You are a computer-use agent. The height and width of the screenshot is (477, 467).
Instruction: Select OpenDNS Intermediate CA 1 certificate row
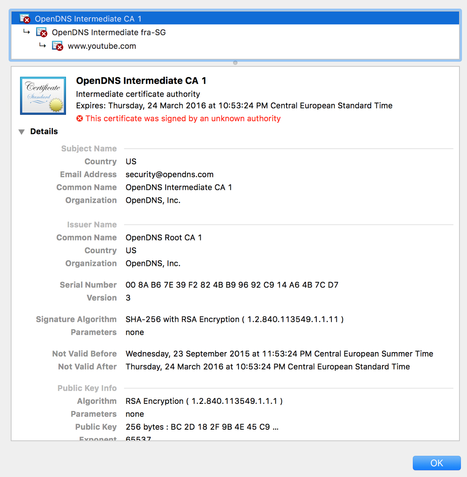tap(235, 19)
